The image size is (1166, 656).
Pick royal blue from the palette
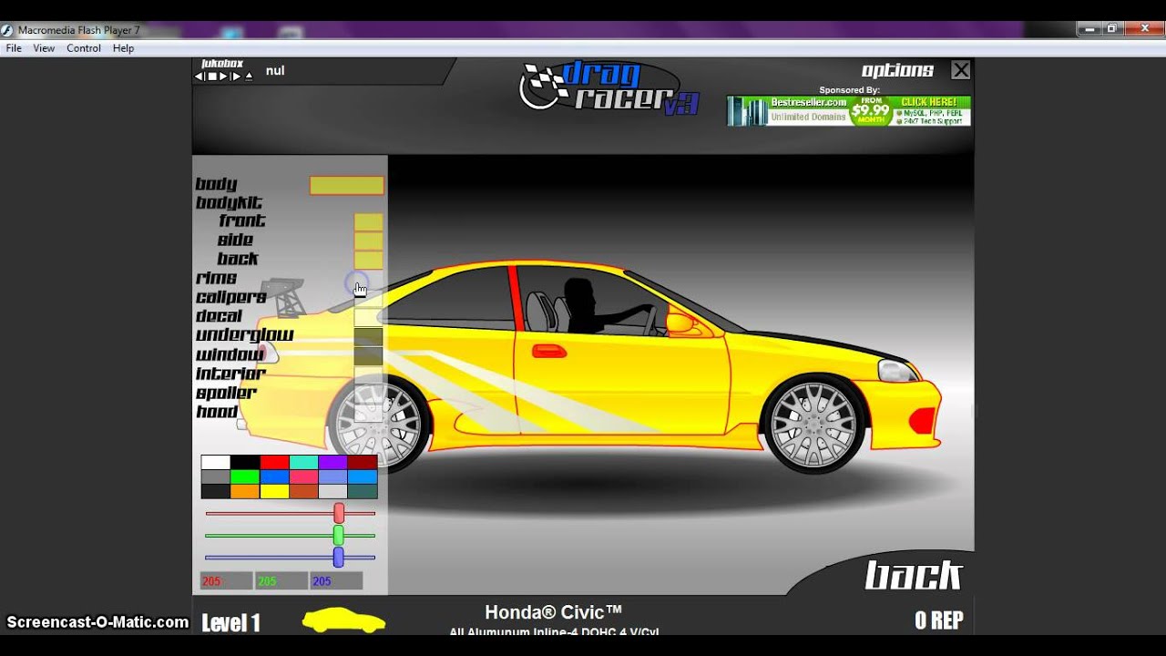[x=275, y=477]
